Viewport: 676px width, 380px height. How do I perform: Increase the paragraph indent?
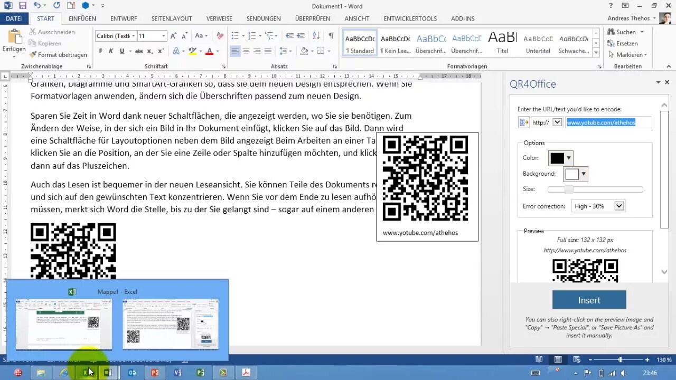[x=301, y=36]
